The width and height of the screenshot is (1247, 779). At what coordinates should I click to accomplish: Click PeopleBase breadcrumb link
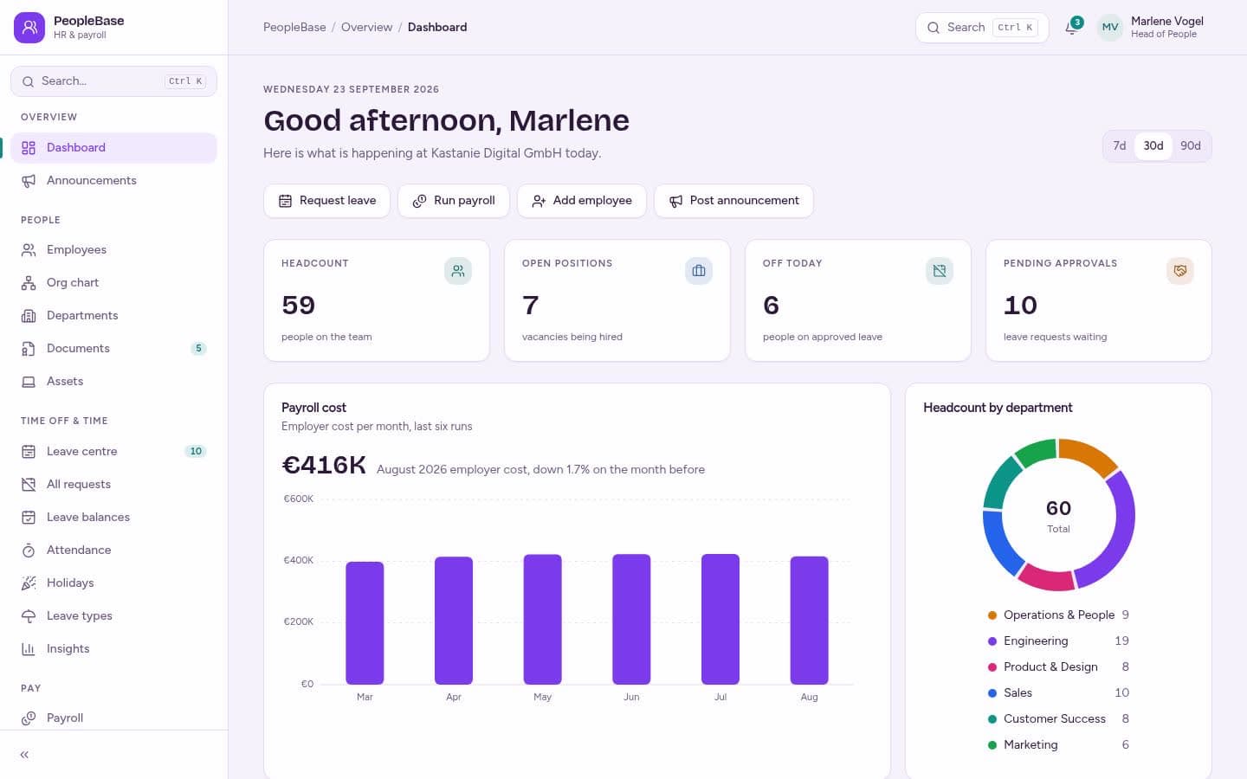[x=294, y=27]
